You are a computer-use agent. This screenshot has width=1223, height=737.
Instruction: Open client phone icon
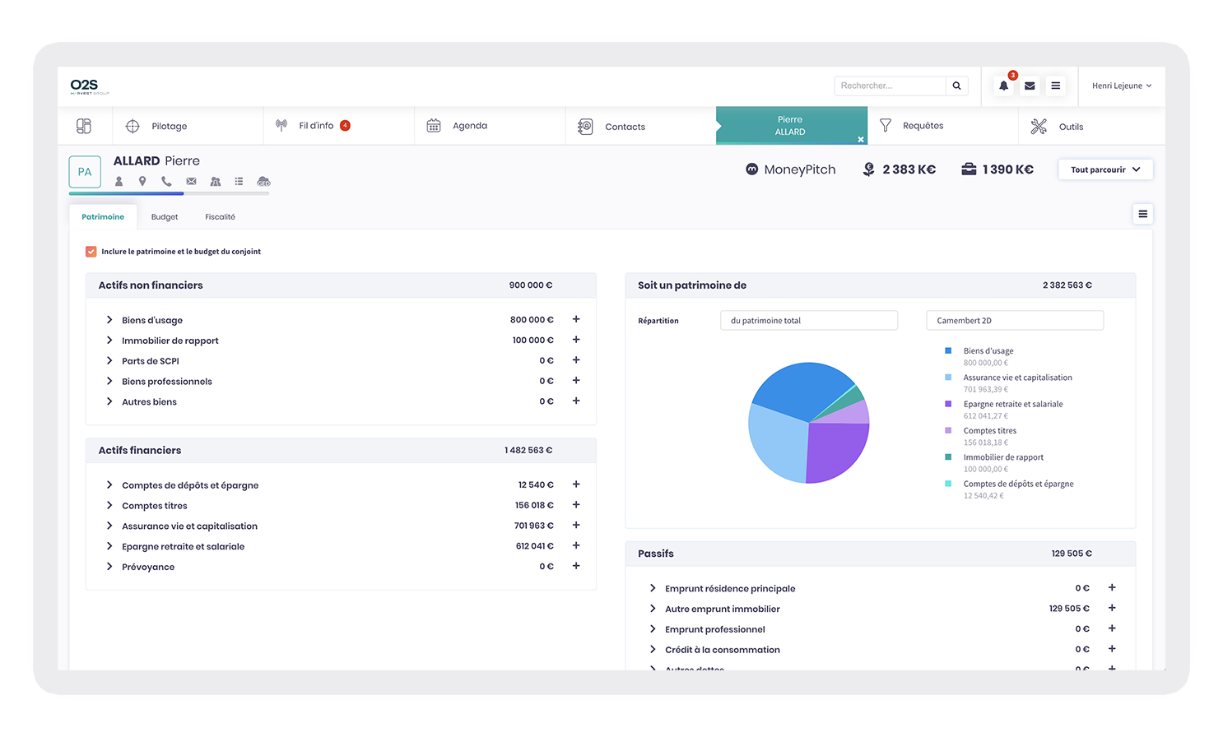point(166,181)
